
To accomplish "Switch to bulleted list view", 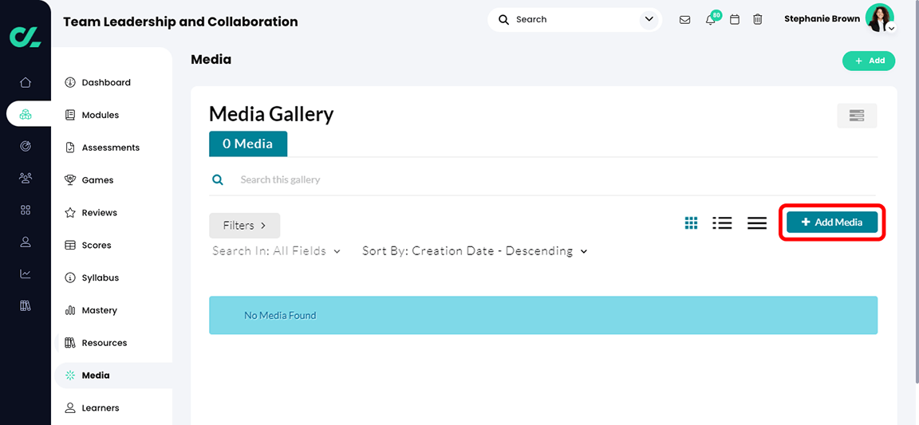I will [x=722, y=223].
